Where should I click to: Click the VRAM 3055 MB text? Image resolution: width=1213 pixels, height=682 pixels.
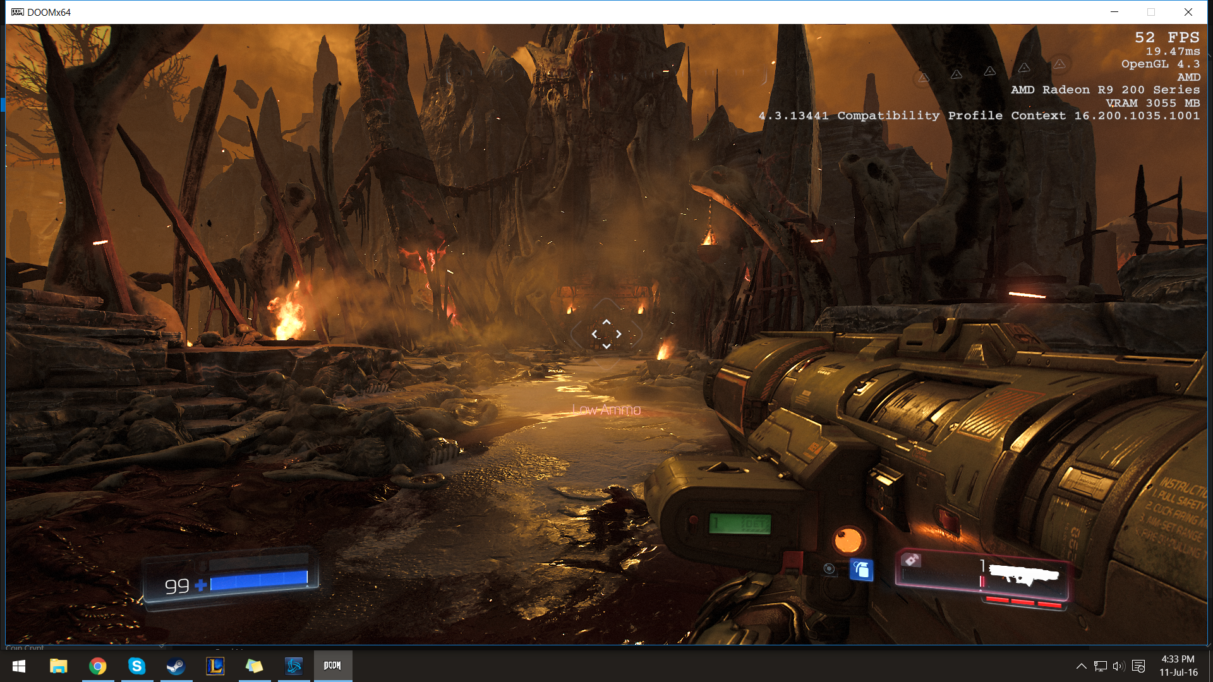[x=1153, y=103]
